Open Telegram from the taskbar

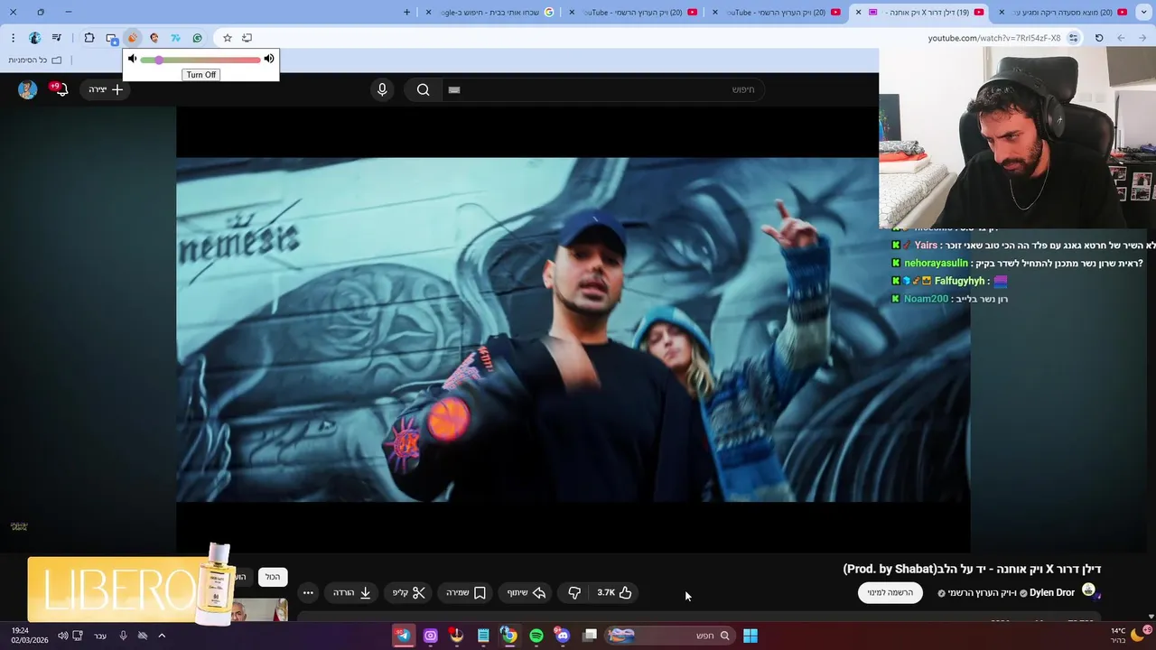(x=404, y=636)
